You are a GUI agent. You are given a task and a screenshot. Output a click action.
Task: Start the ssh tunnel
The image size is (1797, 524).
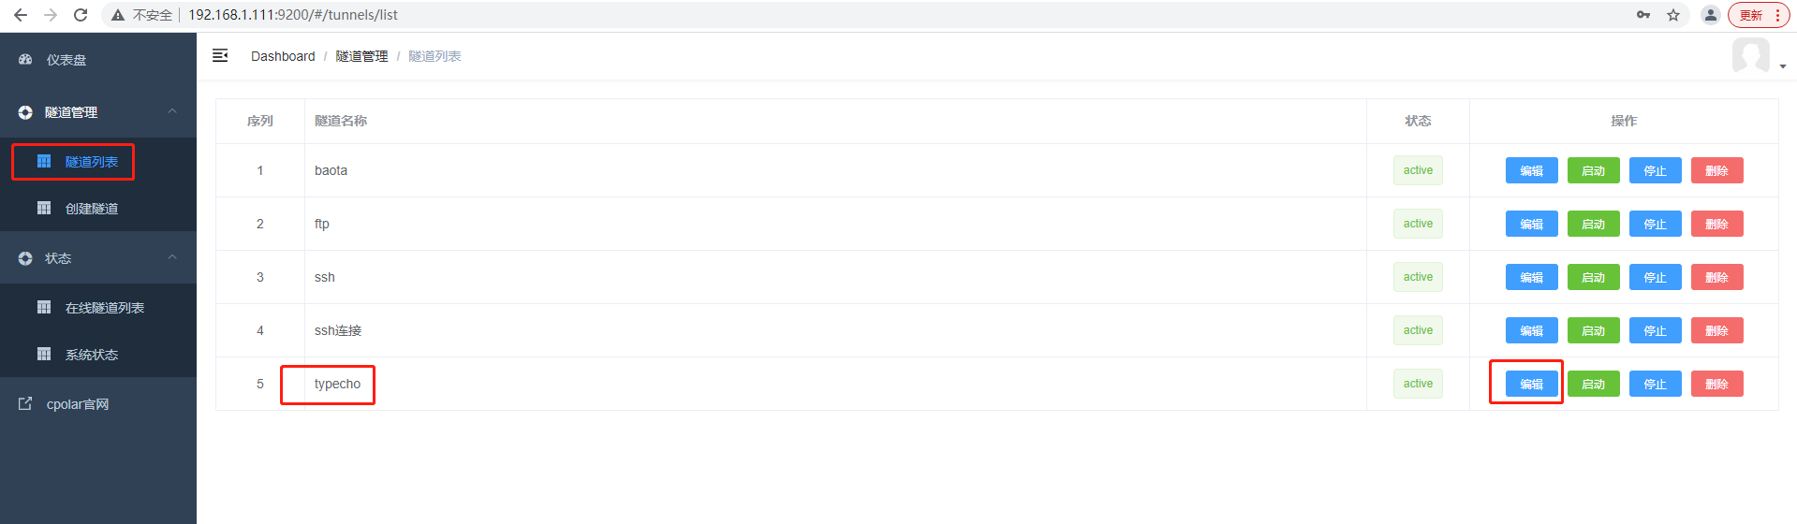1593,277
